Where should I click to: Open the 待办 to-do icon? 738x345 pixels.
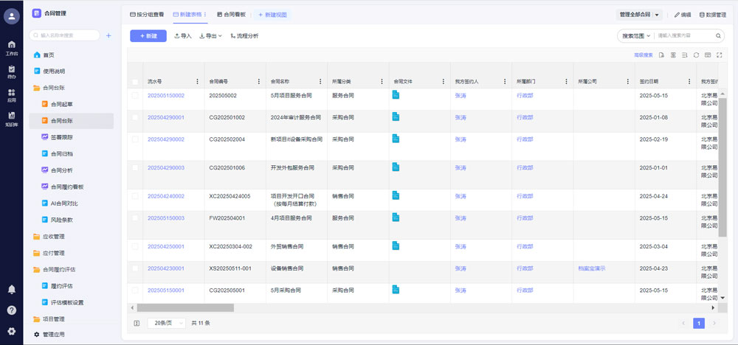pyautogui.click(x=11, y=69)
